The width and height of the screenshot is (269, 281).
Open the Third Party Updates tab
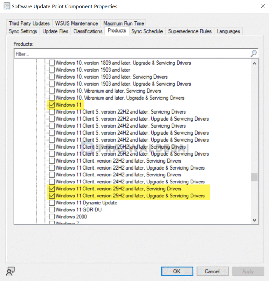click(x=29, y=23)
